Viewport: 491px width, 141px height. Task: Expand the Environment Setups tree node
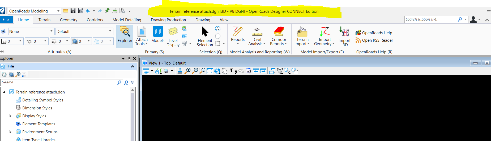[10, 132]
